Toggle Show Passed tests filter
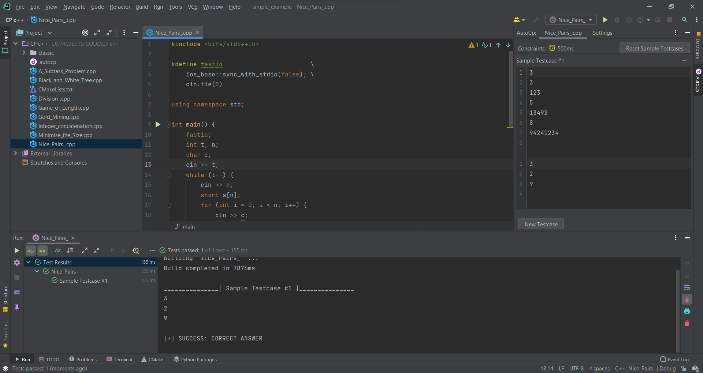This screenshot has height=373, width=703. tap(31, 250)
